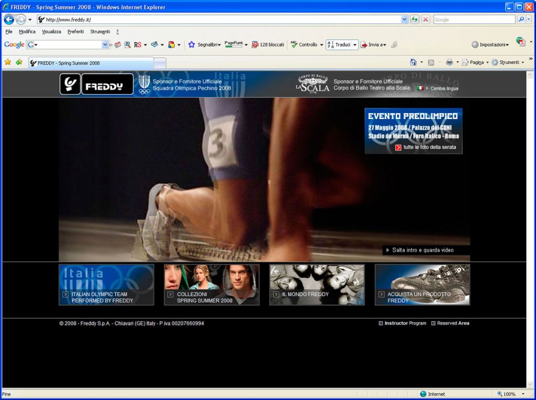Click the PDF converter icon at toolbar right

tap(521, 42)
